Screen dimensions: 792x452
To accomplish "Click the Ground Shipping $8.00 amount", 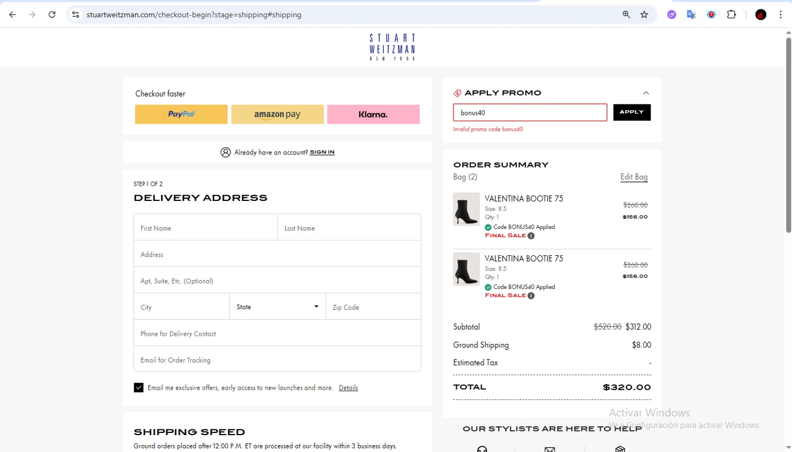I will point(642,345).
